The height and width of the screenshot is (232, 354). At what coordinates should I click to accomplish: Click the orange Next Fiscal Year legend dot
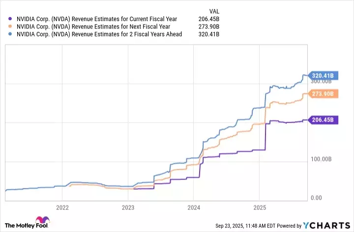pos(11,26)
